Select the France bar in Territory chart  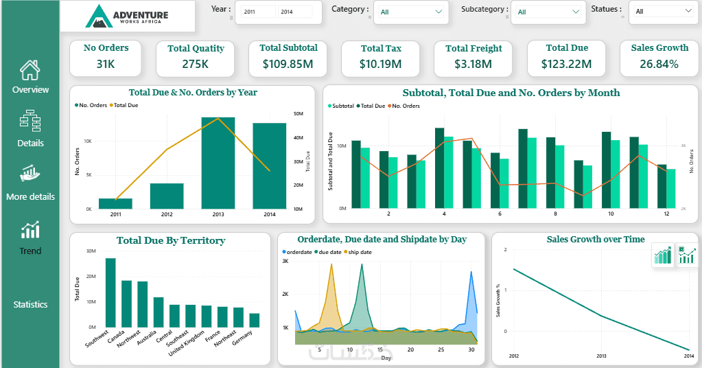222,317
